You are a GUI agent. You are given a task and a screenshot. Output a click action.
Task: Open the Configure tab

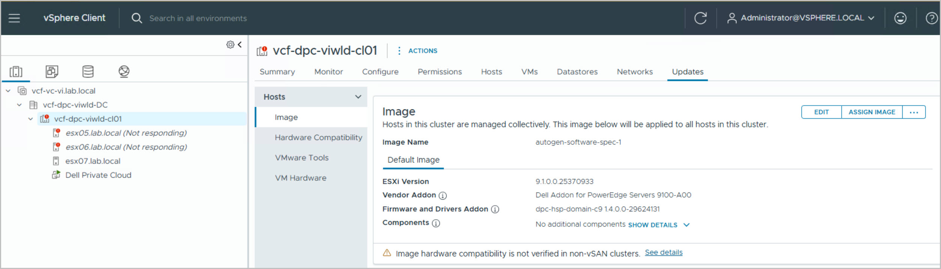coord(380,72)
